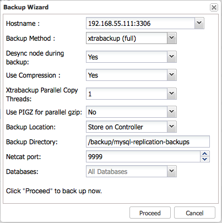
Task: Click the Backup Directory text field
Action: pos(148,142)
